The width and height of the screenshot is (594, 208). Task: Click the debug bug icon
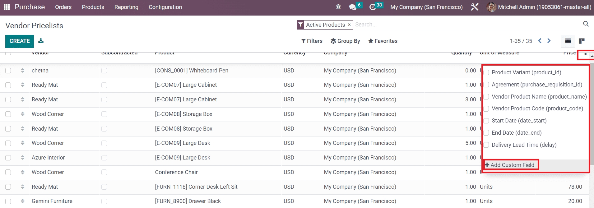coord(338,7)
